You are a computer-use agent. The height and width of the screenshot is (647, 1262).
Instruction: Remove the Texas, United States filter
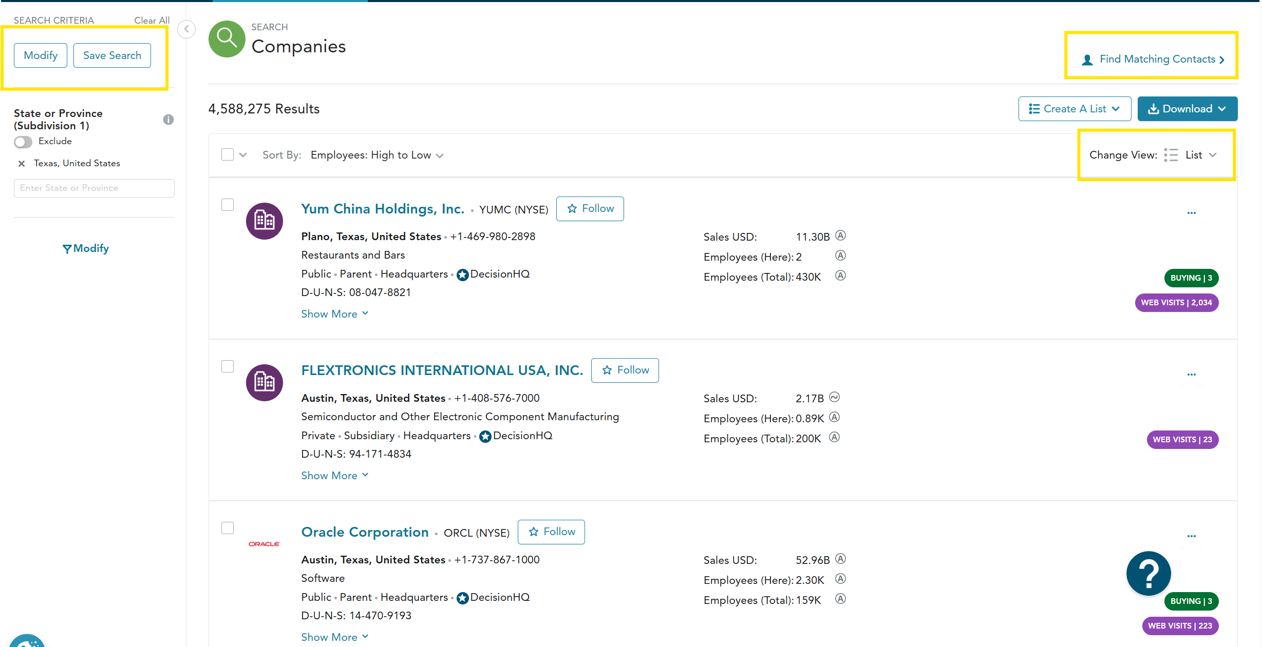tap(22, 164)
